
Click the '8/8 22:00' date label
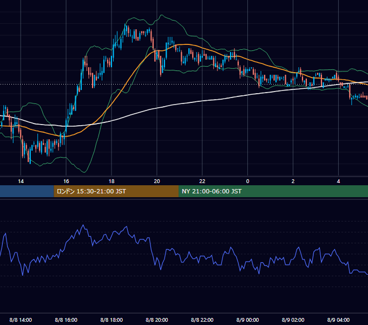(202, 320)
